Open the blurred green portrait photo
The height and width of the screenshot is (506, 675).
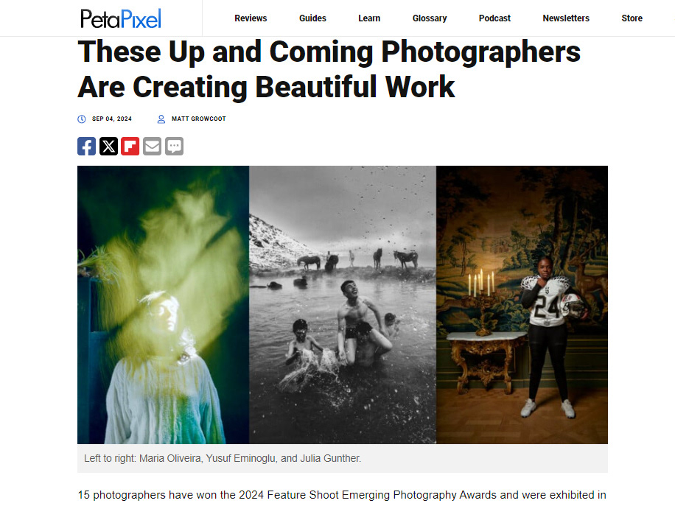pyautogui.click(x=163, y=305)
